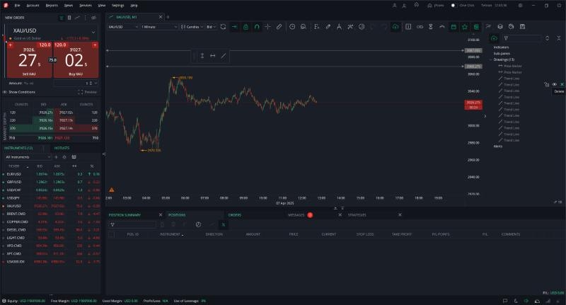Click collapse-all icon in drawings panel
The height and width of the screenshot is (305, 566).
coord(559,38)
